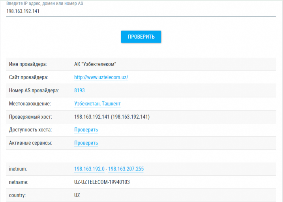Select the checked host value 198.163.192.141 (198.163.192.141)
This screenshot has width=283, height=202.
pyautogui.click(x=112, y=117)
